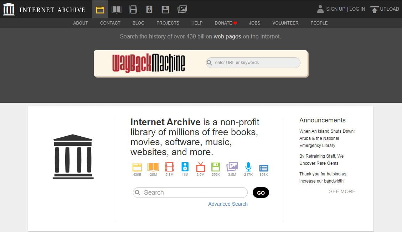Open the HELP menu item
This screenshot has height=232, width=402.
coord(197,23)
